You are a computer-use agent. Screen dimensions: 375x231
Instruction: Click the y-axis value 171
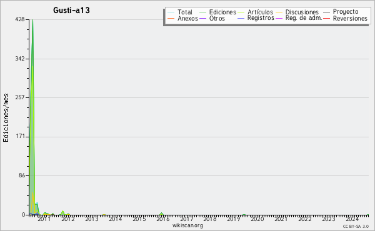pos(21,136)
